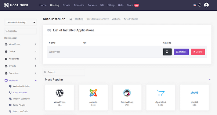The image size is (217, 115).
Task: Click the Domains globe icon in sidebar
Action: point(6,73)
